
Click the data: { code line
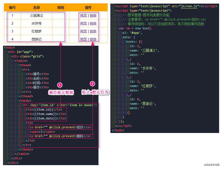[x=129, y=37]
